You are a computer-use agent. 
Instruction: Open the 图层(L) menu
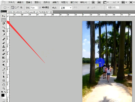pyautogui.click(x=38, y=2)
